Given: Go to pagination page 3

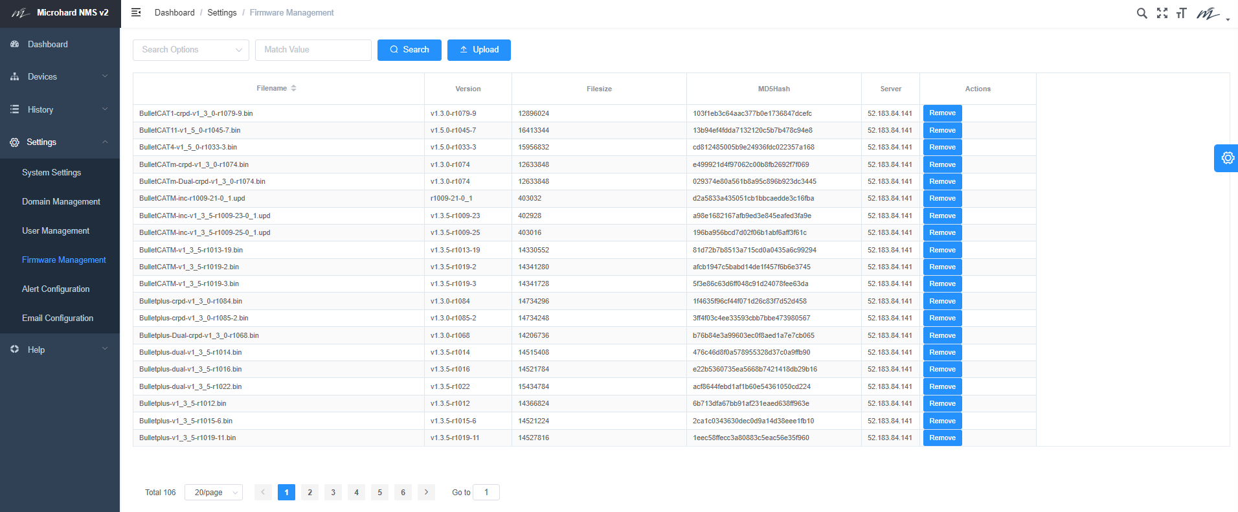Looking at the screenshot, I should point(333,493).
